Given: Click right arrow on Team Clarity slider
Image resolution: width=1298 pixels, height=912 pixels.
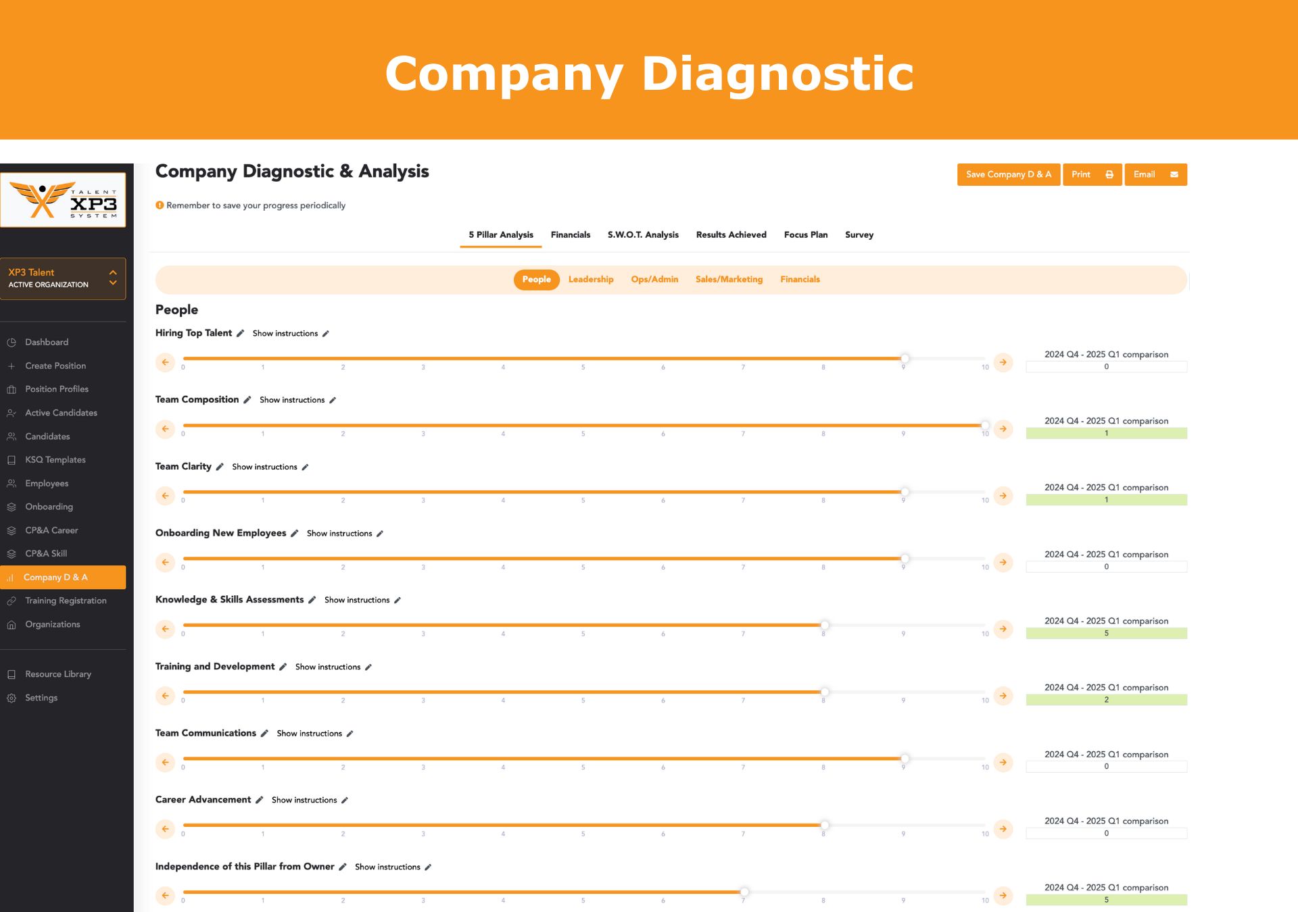Looking at the screenshot, I should pos(1003,495).
